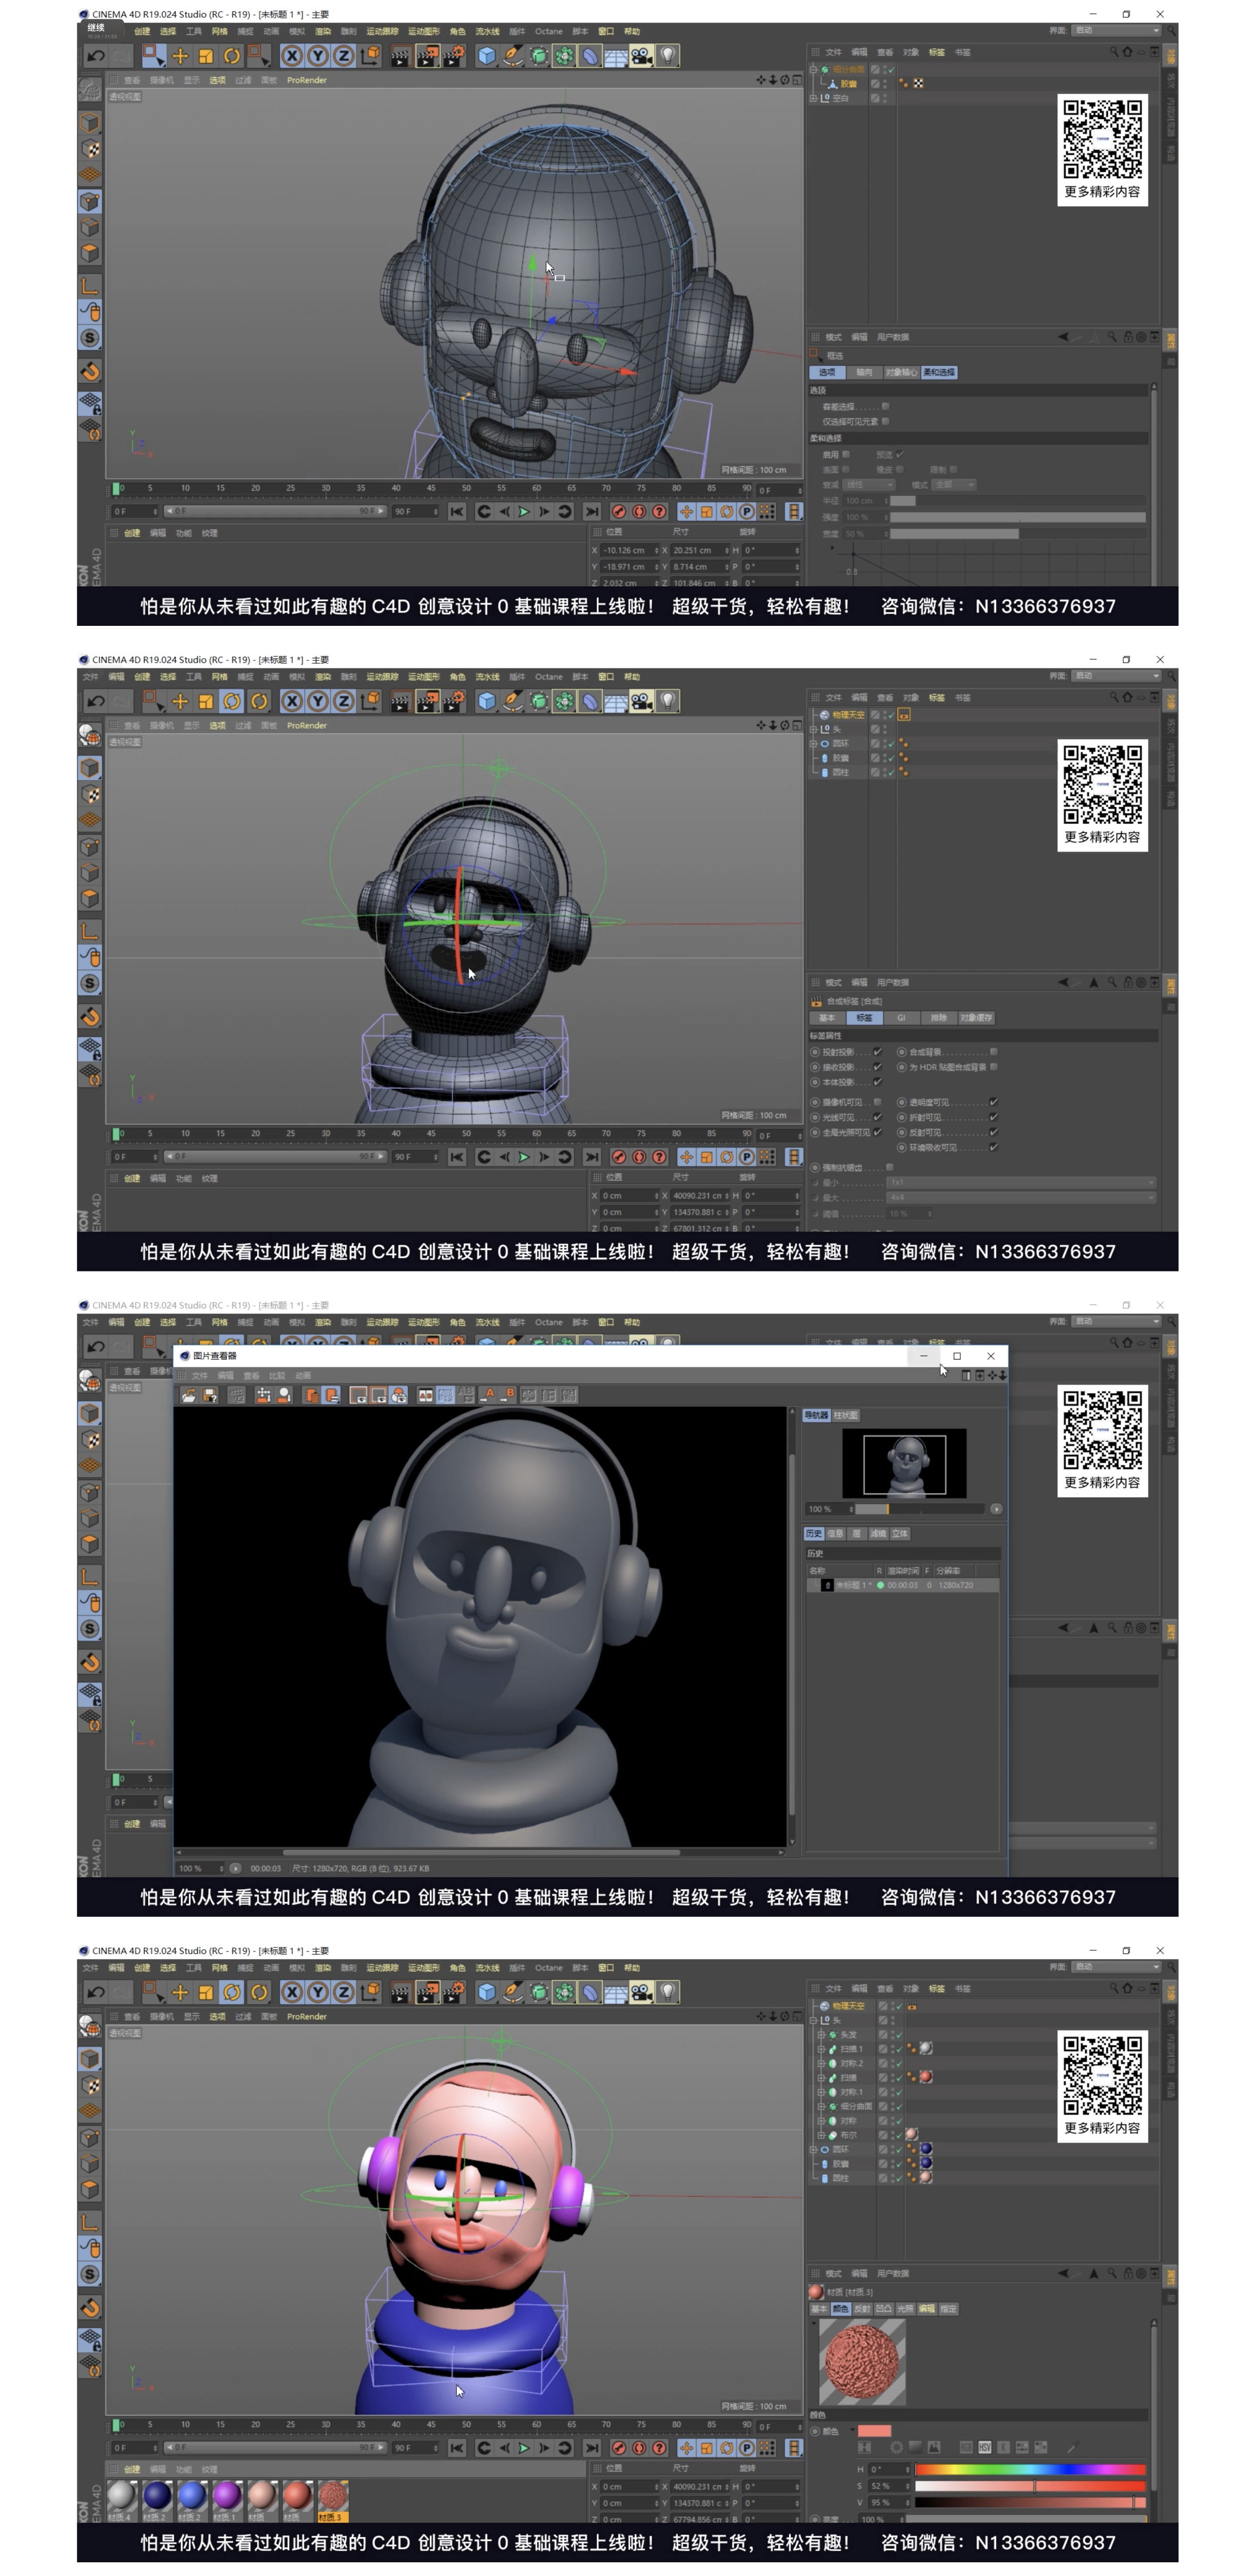
Task: Click the 柱状图 button beside 导航器
Action: [846, 1415]
